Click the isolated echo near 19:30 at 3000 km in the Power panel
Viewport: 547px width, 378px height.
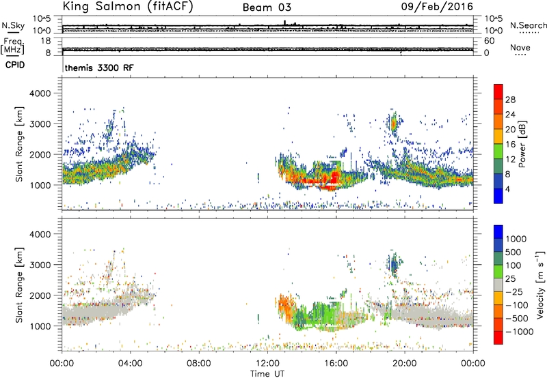tap(394, 123)
